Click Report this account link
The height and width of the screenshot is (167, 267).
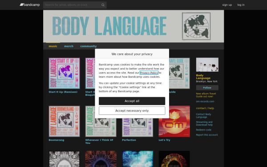tap(207, 135)
